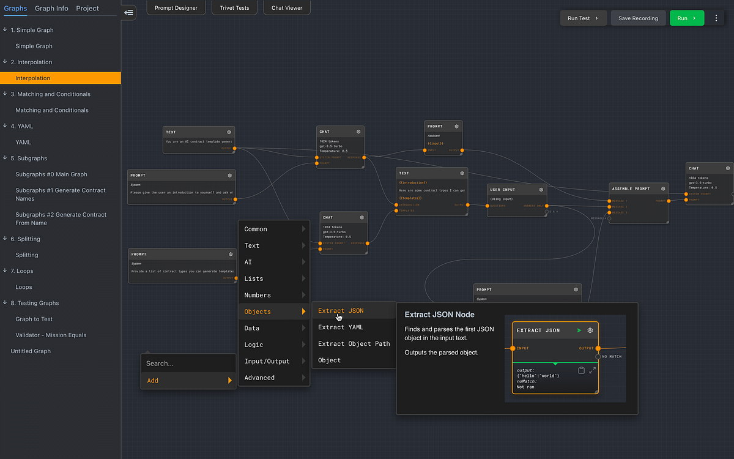Click the Save Recording button
Image resolution: width=734 pixels, height=459 pixels.
tap(638, 18)
